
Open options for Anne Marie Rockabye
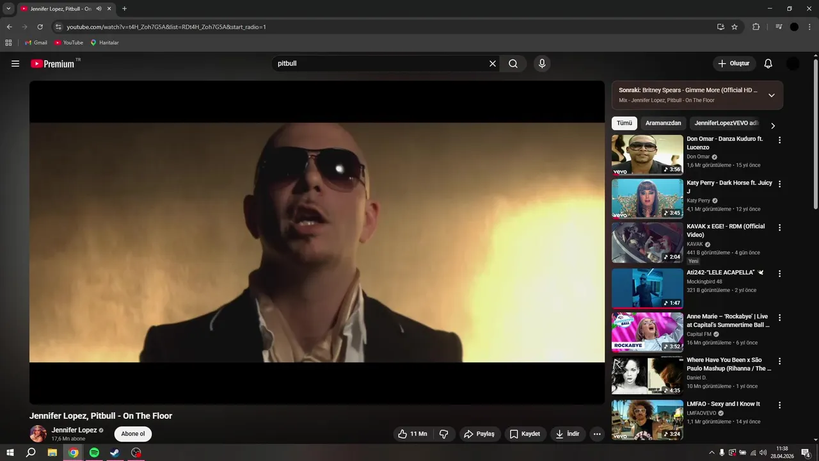click(779, 318)
